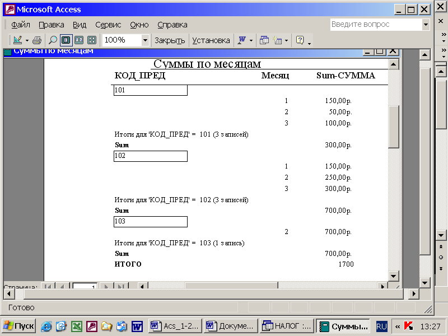Click the Закрыть button
This screenshot has height=336, width=448.
(170, 40)
